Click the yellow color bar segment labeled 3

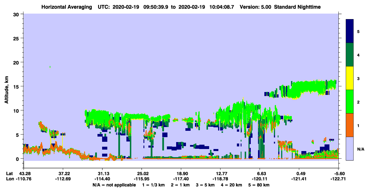tap(350, 78)
